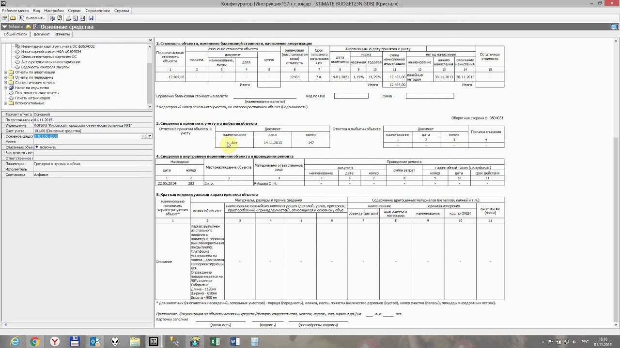Expand the Вспомогательные folder

click(x=5, y=103)
